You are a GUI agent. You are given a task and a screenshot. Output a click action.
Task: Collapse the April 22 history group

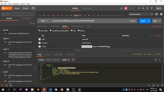2,39
